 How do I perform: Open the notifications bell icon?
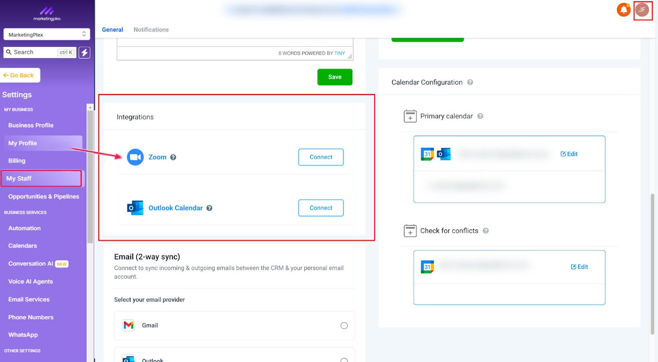click(x=623, y=9)
